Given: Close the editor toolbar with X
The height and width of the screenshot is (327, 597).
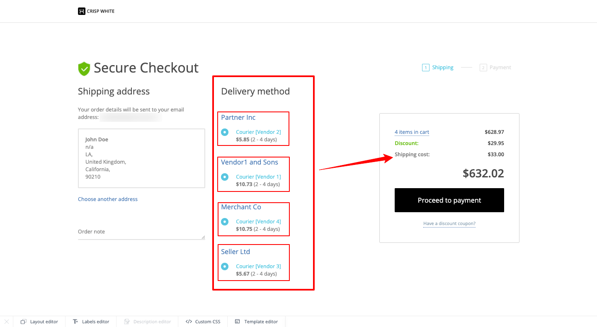Looking at the screenshot, I should tap(7, 322).
